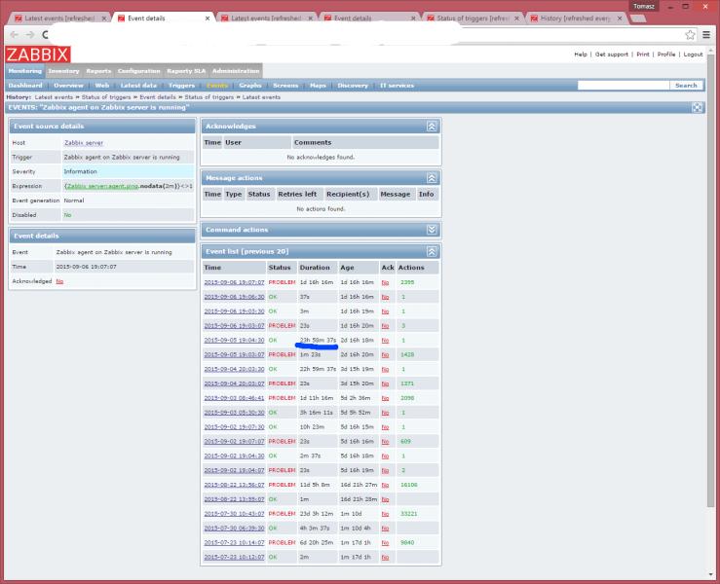This screenshot has height=584, width=720.
Task: Open the Configuration main menu
Action: [x=138, y=71]
